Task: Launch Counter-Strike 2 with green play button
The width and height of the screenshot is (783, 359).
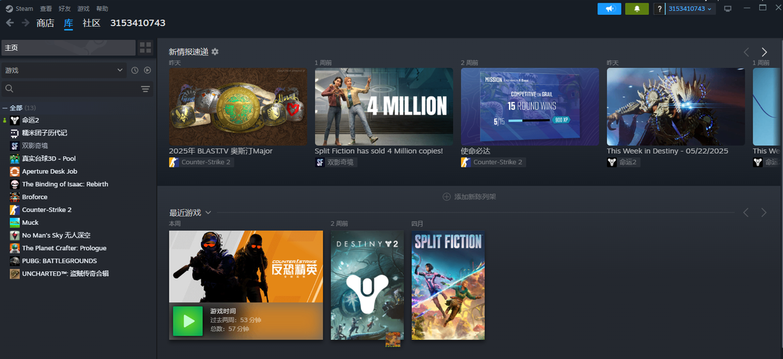Action: (188, 321)
